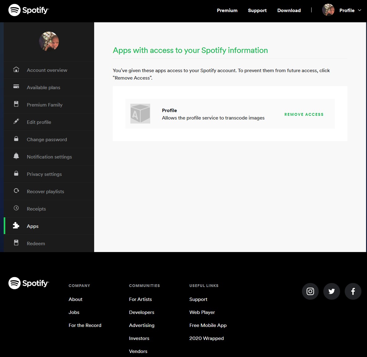Click the Spotify logo in the header
Viewport: 367px width, 357px height.
28,10
